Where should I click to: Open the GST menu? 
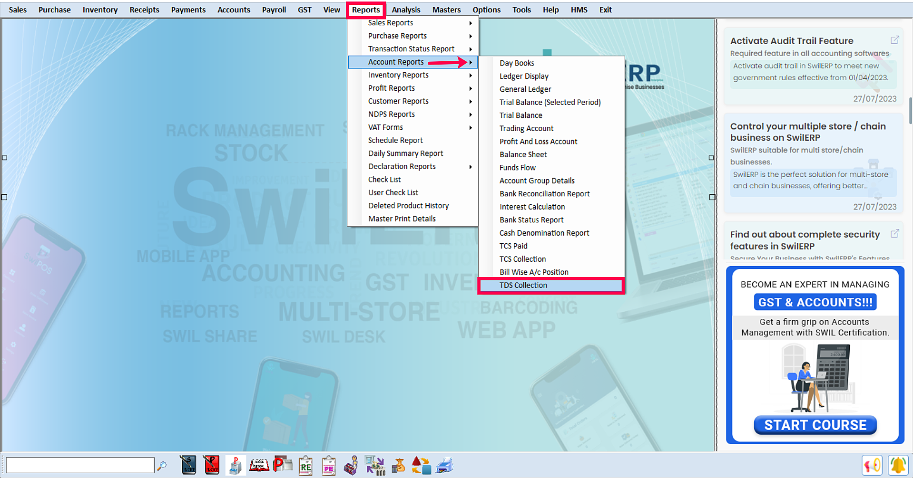[x=304, y=10]
